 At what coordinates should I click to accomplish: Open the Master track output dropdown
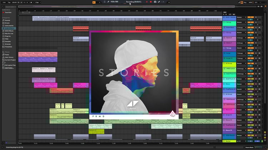click(242, 141)
